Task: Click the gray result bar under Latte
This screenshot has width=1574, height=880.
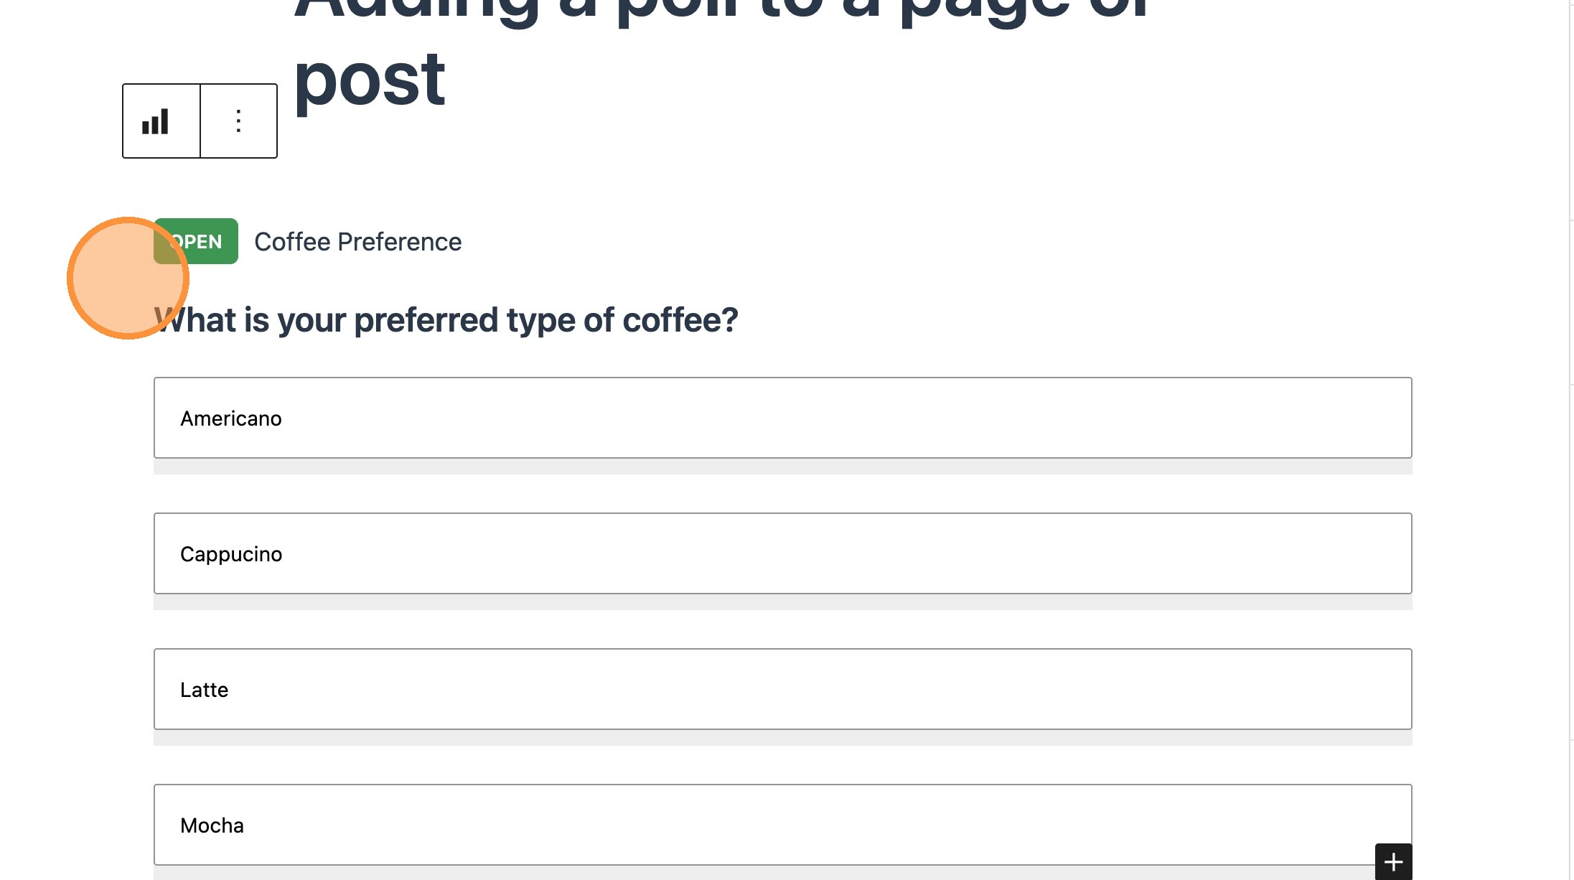Action: 782,738
